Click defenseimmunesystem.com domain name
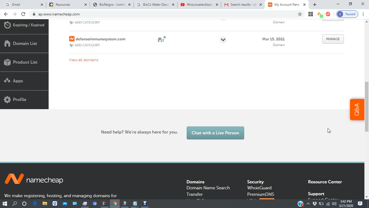 click(100, 39)
